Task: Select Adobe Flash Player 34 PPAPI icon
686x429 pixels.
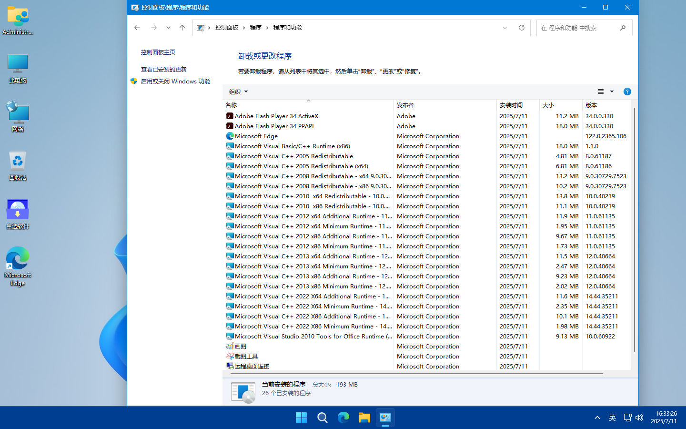Action: point(230,126)
